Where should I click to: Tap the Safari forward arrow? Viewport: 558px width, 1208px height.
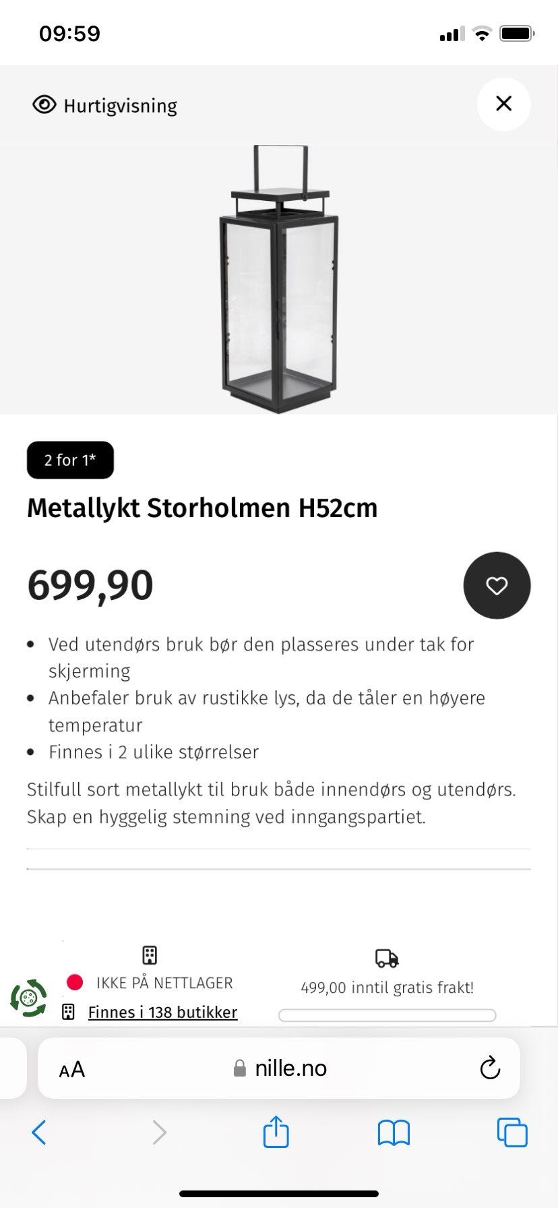click(x=159, y=1132)
